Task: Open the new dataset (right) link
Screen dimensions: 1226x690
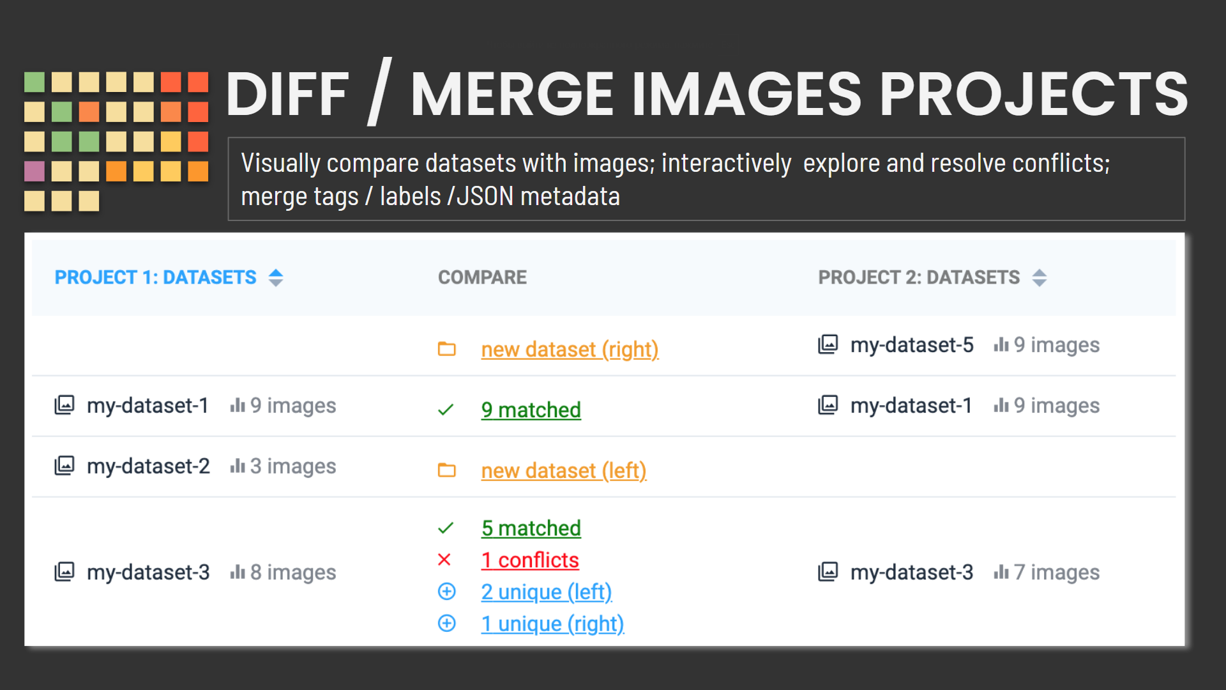Action: (570, 349)
